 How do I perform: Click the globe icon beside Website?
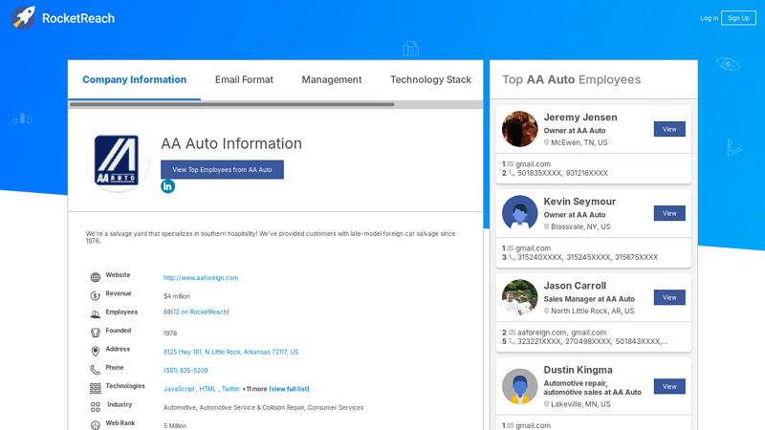[95, 277]
